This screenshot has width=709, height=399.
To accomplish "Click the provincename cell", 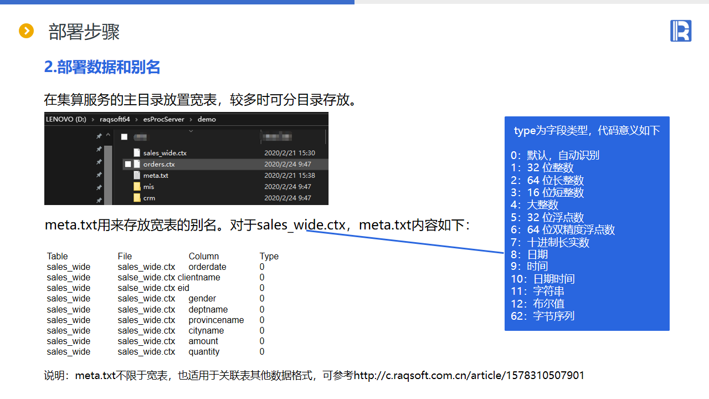I will [217, 320].
